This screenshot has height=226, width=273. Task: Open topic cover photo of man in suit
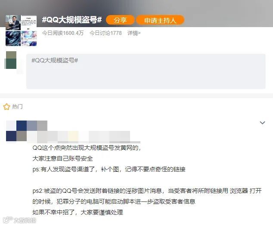[x=13, y=23]
